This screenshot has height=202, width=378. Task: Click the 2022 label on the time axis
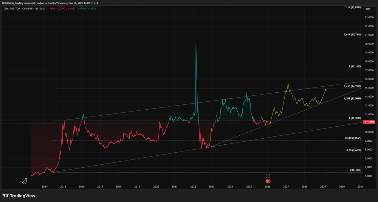193,187
